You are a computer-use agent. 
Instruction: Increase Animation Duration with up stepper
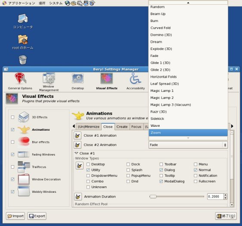point(225,195)
